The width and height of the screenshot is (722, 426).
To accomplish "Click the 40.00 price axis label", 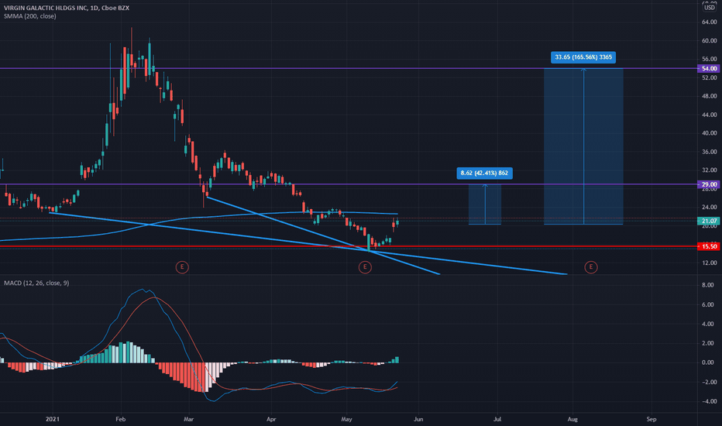I will 709,133.
